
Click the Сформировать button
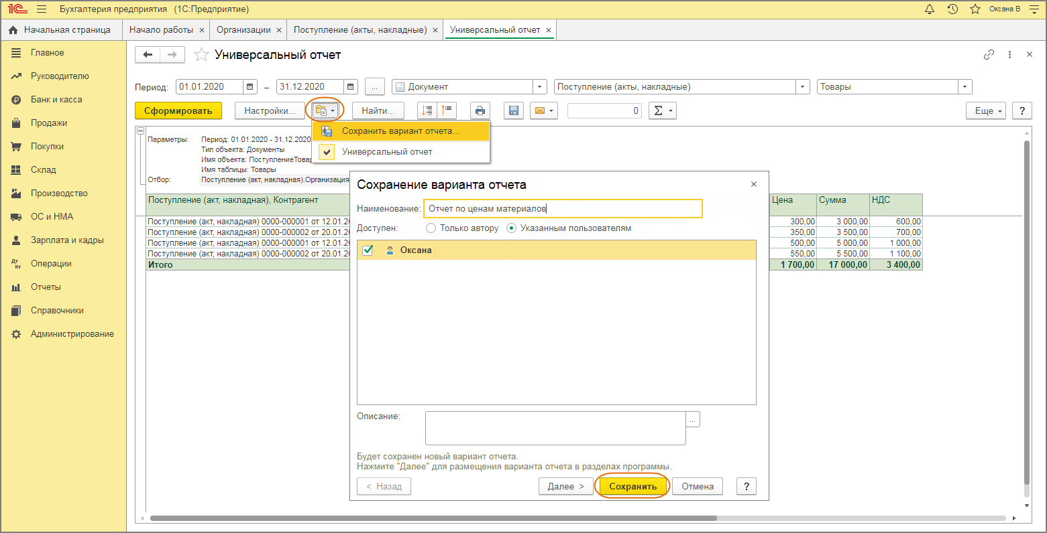178,111
